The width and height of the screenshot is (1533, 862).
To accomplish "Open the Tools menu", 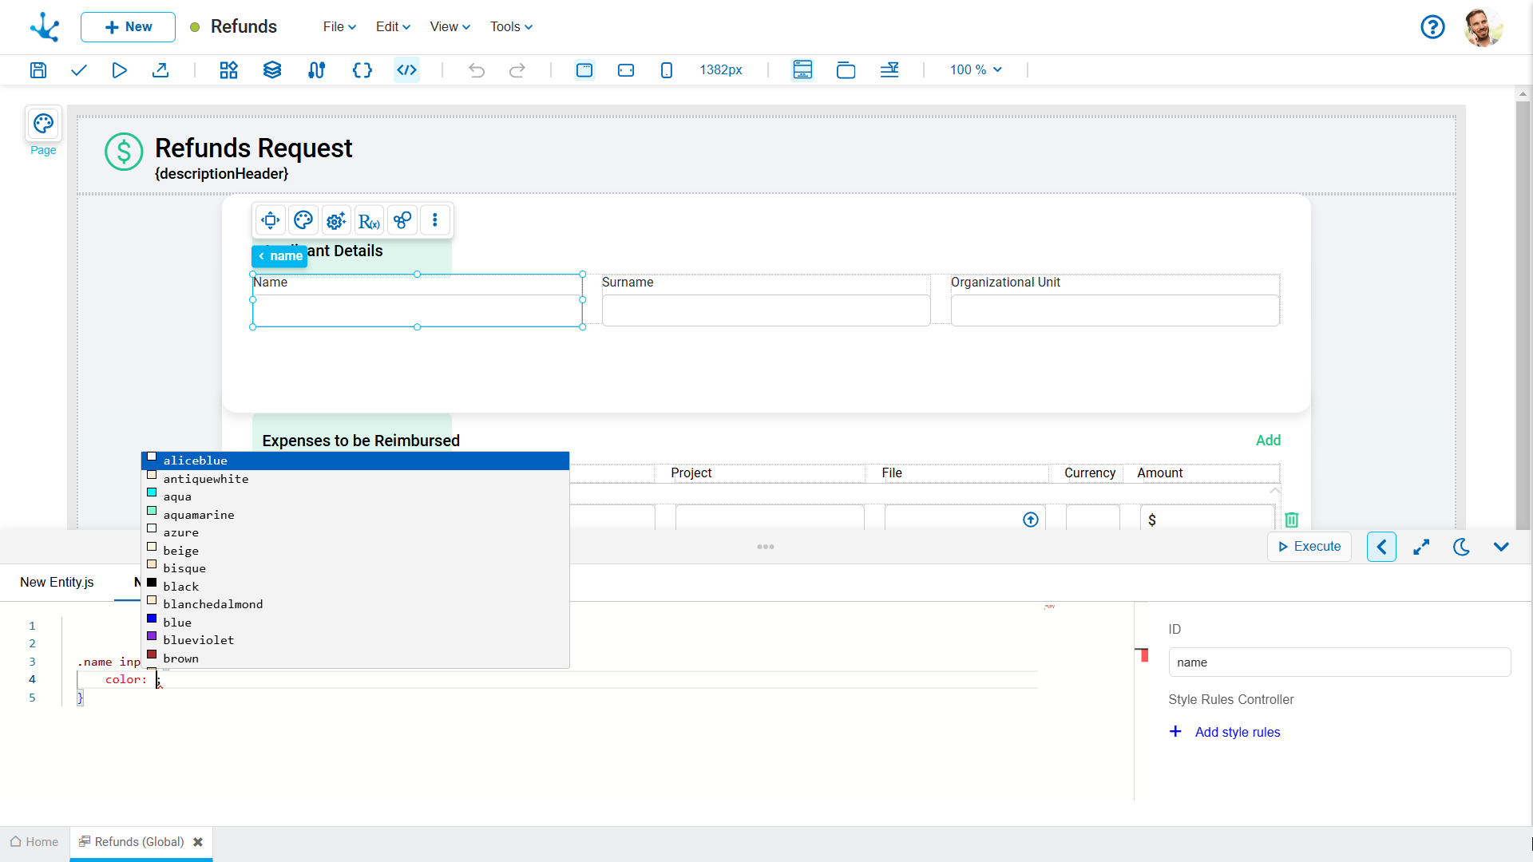I will pos(511,26).
